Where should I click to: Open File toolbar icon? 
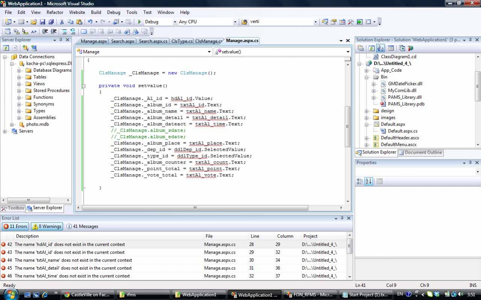(x=34, y=22)
